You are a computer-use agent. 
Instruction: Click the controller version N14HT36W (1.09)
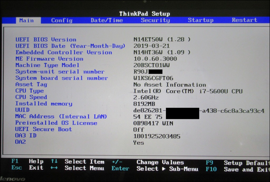coord(162,52)
